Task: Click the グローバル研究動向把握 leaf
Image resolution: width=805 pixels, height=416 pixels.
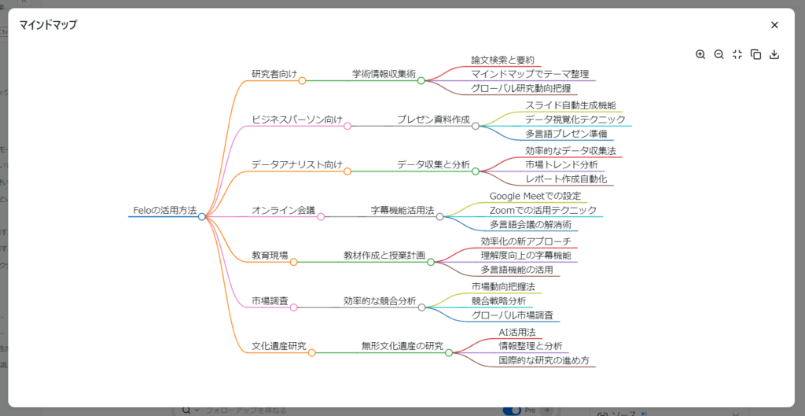Action: tap(521, 88)
